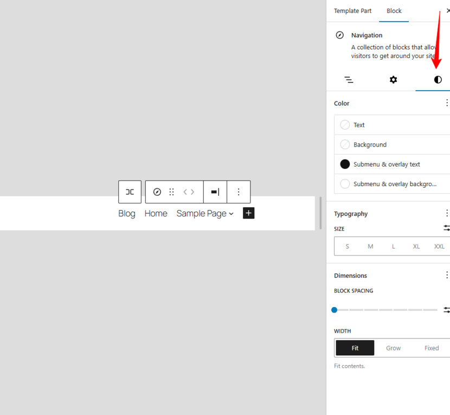The height and width of the screenshot is (415, 450).
Task: Open the List View tab icon in sidebar
Action: pyautogui.click(x=349, y=80)
